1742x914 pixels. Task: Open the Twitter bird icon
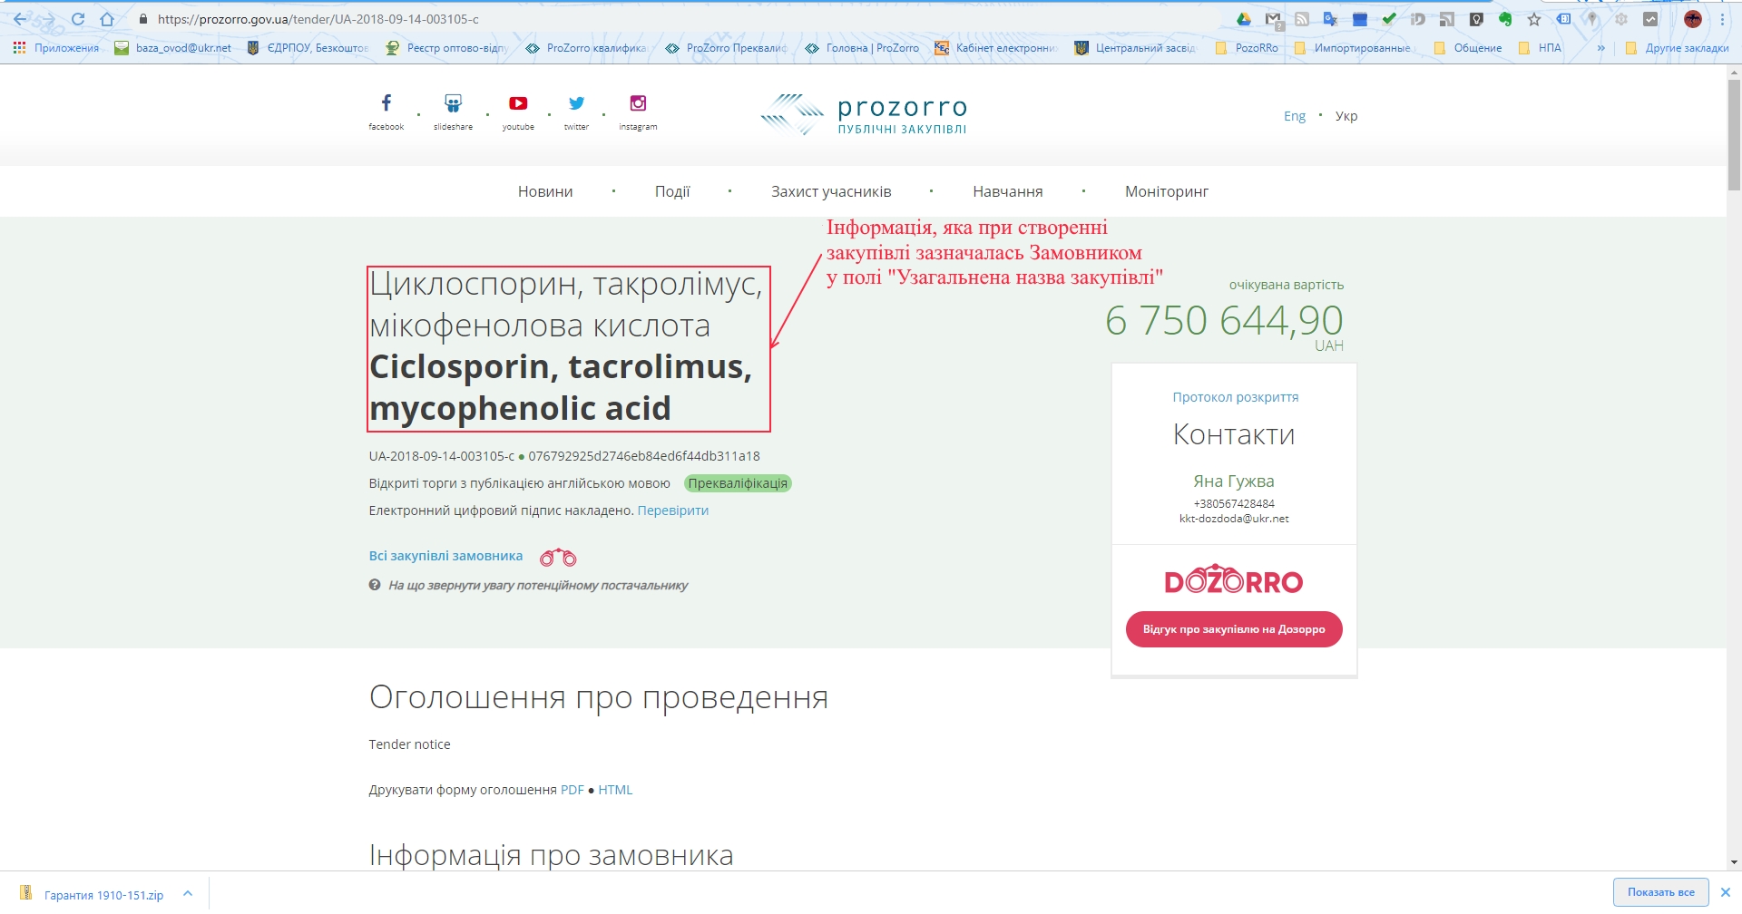pyautogui.click(x=576, y=103)
